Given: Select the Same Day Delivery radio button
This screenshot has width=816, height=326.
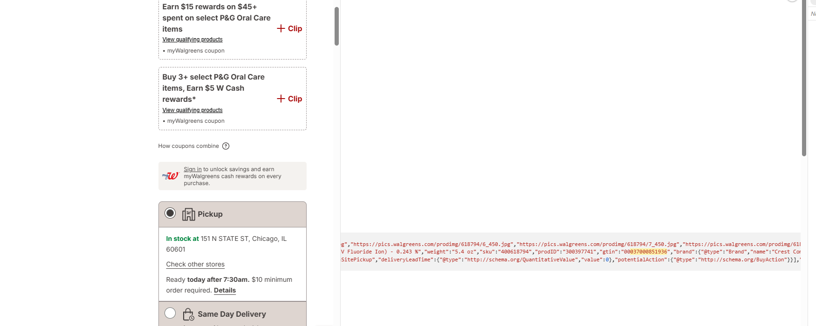Looking at the screenshot, I should click(170, 313).
